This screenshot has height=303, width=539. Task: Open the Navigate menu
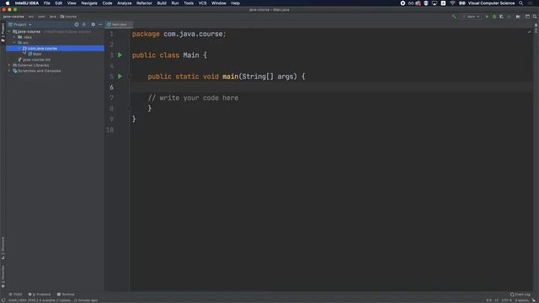point(89,3)
